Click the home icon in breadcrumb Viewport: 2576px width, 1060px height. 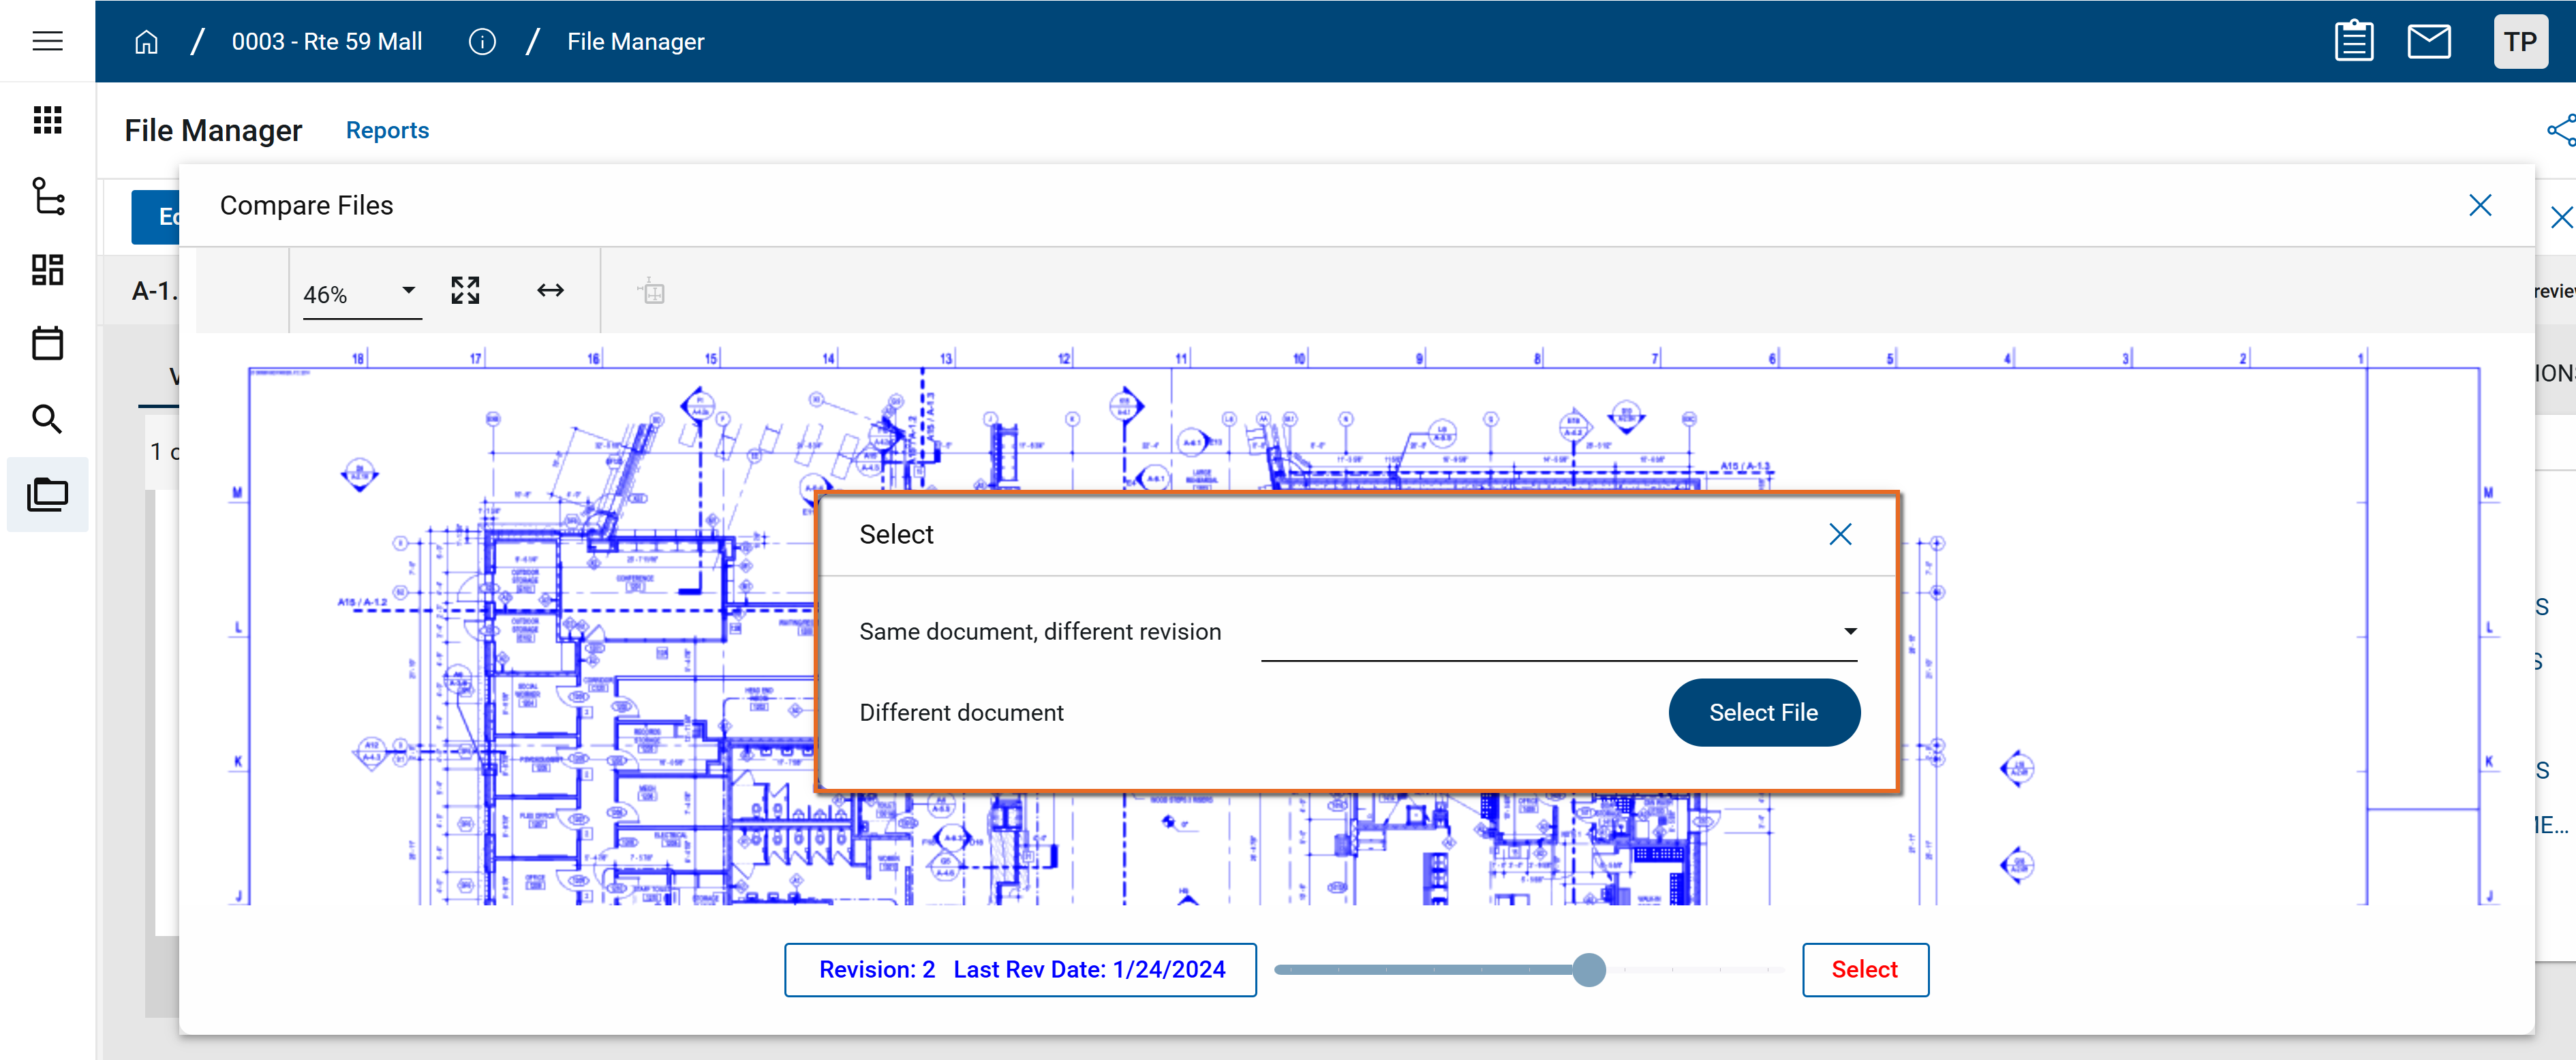pos(146,42)
